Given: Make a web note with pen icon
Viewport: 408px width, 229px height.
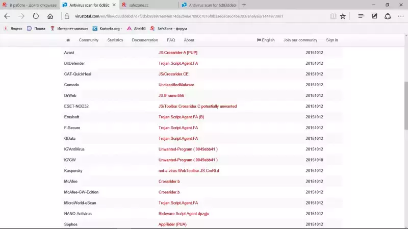Looking at the screenshot, I should 374,16.
